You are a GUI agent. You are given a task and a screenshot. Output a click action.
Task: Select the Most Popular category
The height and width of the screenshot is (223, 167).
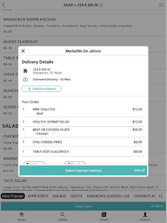[13, 196]
